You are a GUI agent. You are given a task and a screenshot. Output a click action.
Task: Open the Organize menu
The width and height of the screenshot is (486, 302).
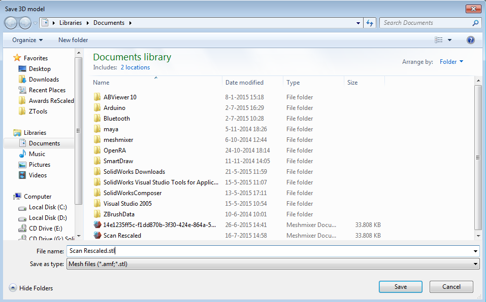(27, 40)
